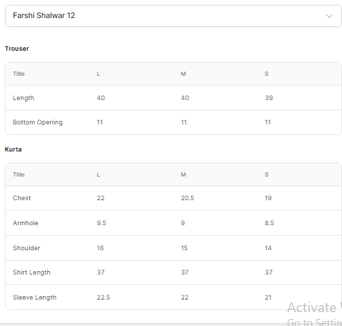Click the S column header in Trouser table

pos(266,74)
